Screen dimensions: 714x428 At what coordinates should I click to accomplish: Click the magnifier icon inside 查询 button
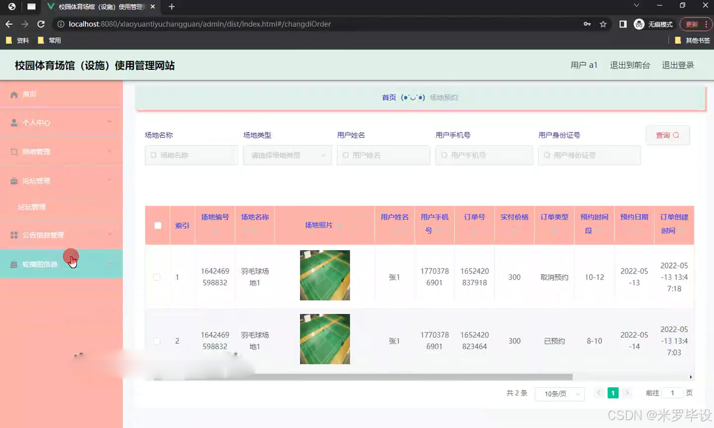click(675, 135)
